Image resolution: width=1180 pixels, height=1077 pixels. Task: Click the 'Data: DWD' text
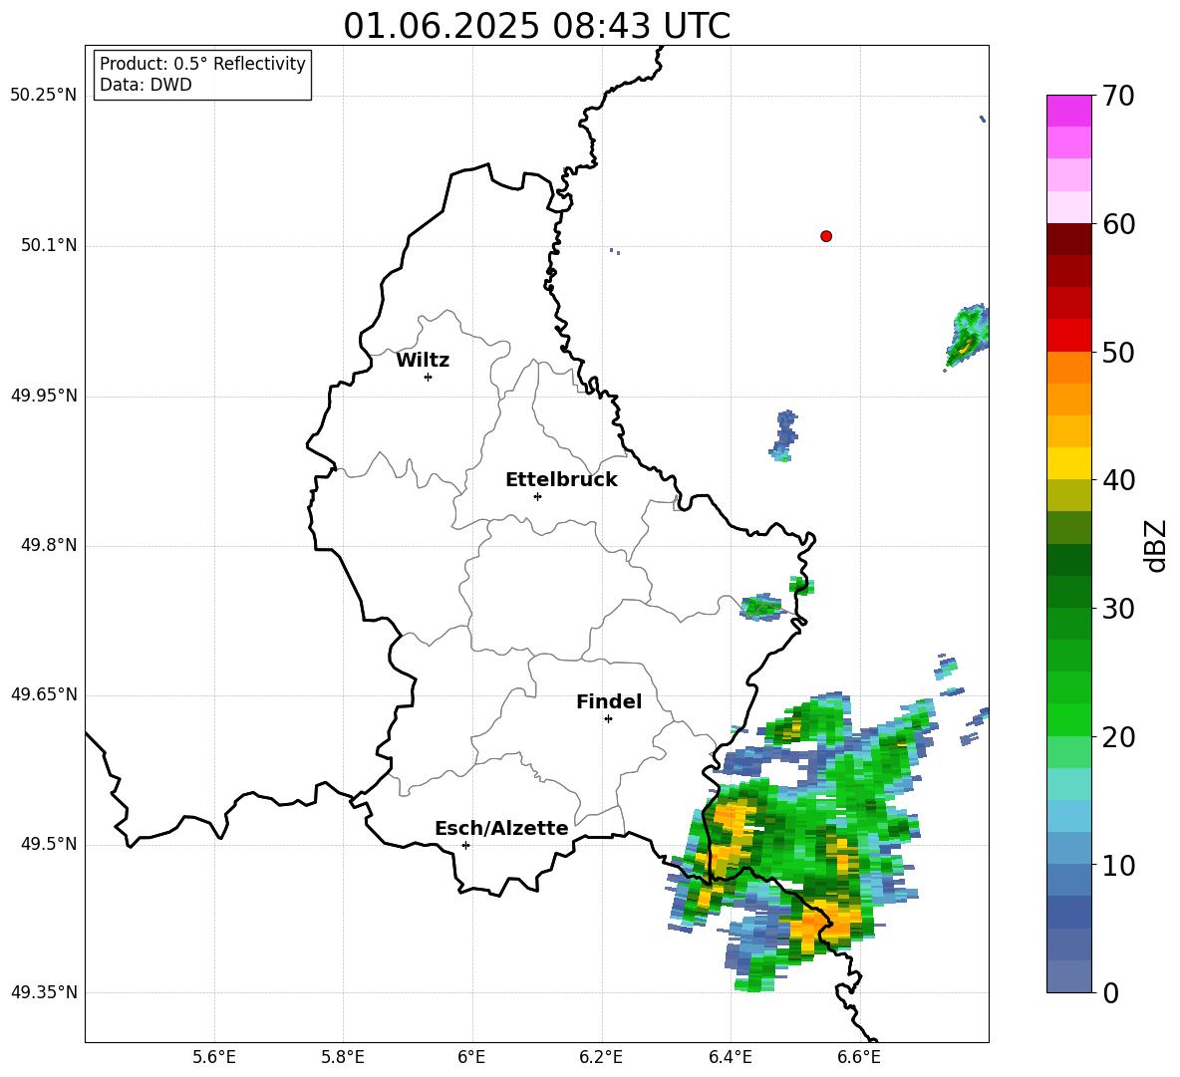146,85
